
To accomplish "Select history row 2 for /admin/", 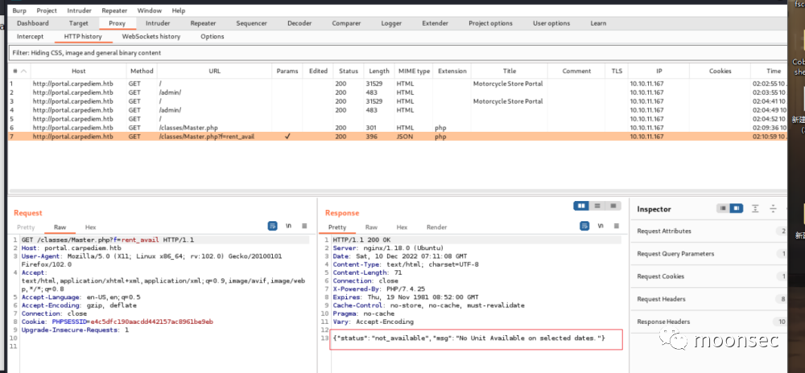I will click(x=398, y=92).
